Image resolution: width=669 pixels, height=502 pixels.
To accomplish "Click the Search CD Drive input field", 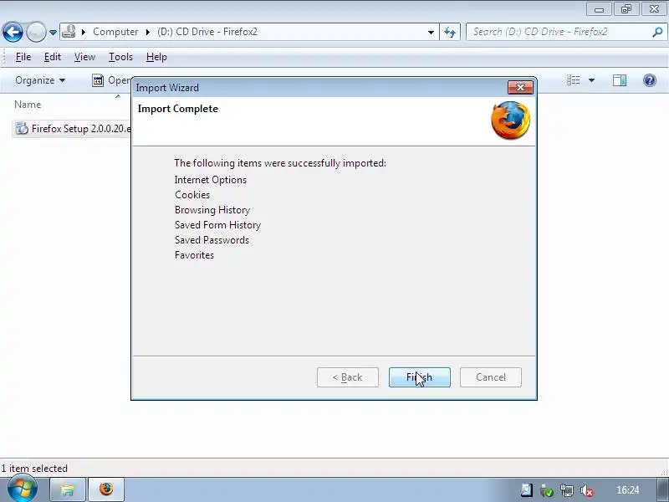I will 559,32.
